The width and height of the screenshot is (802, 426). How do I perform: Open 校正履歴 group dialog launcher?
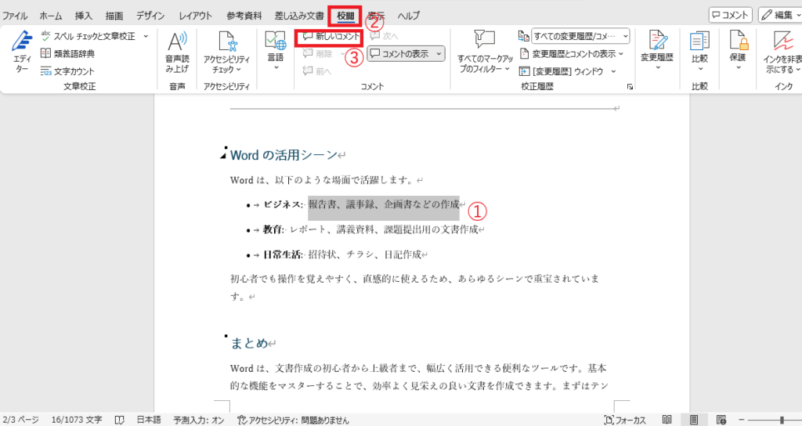(x=630, y=87)
